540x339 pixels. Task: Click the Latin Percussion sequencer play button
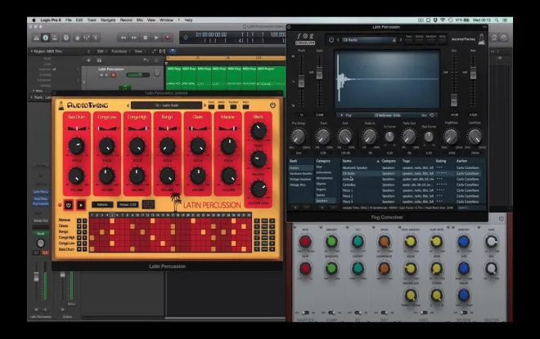(x=81, y=204)
